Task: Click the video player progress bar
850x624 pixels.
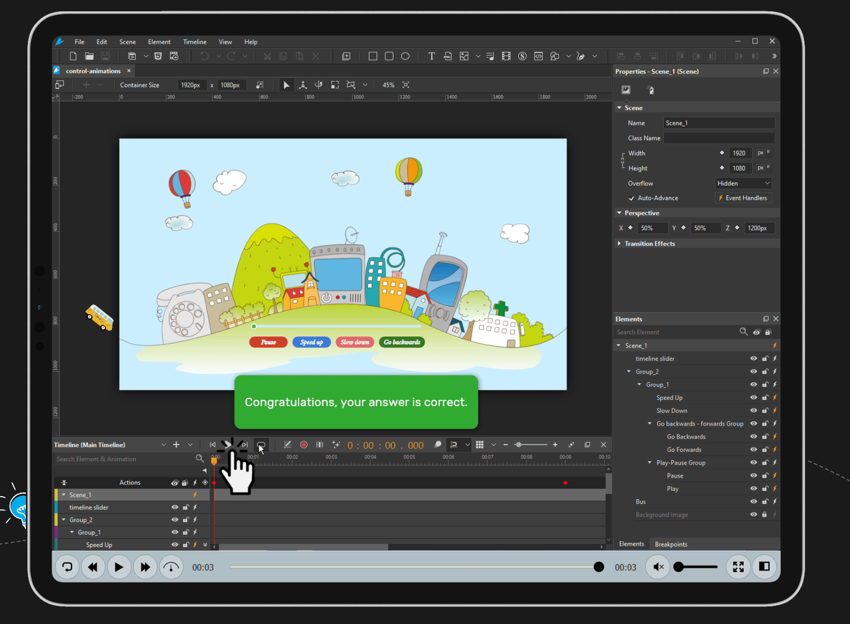Action: tap(415, 567)
